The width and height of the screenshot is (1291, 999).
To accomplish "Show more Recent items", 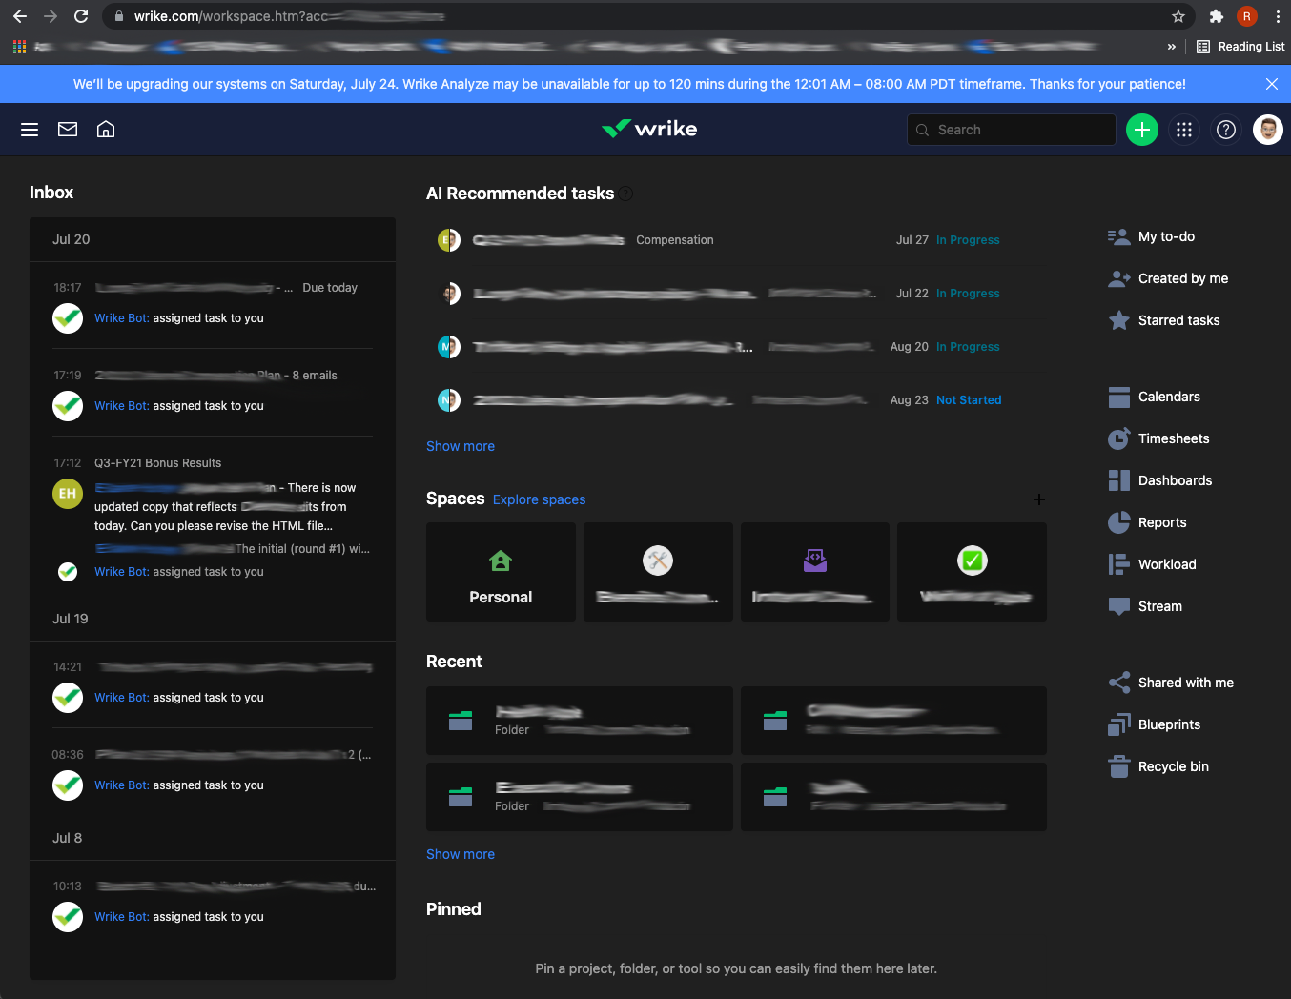I will [461, 854].
